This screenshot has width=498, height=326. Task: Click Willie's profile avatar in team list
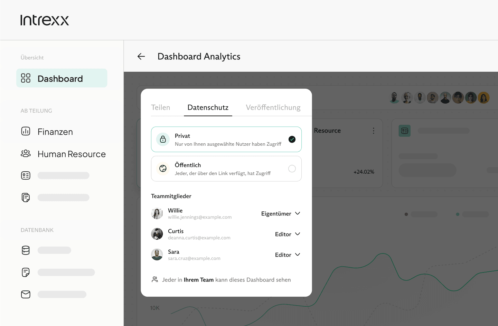coord(157,213)
